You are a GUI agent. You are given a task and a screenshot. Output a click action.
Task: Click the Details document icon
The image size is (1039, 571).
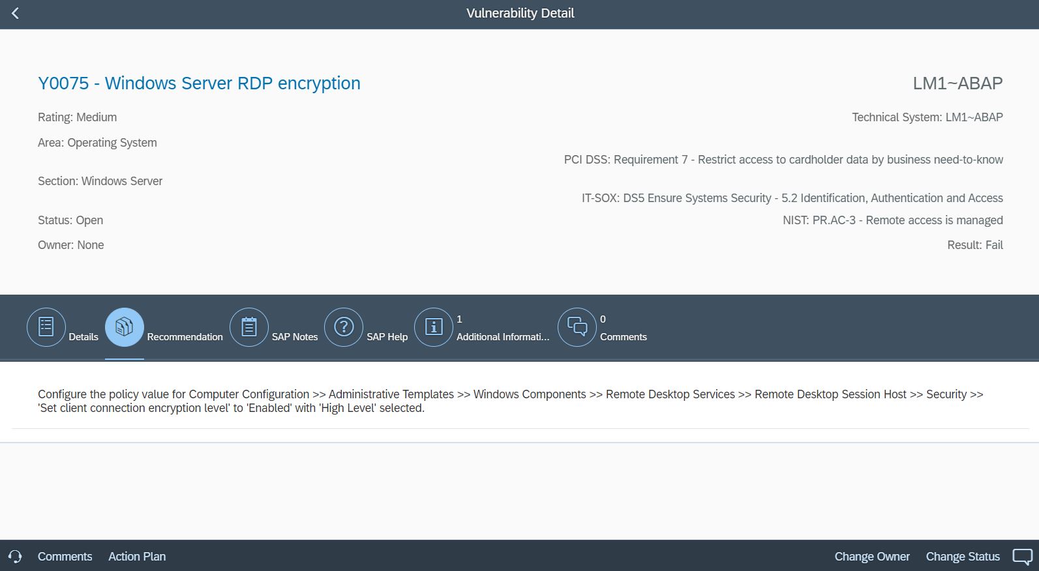pyautogui.click(x=46, y=327)
